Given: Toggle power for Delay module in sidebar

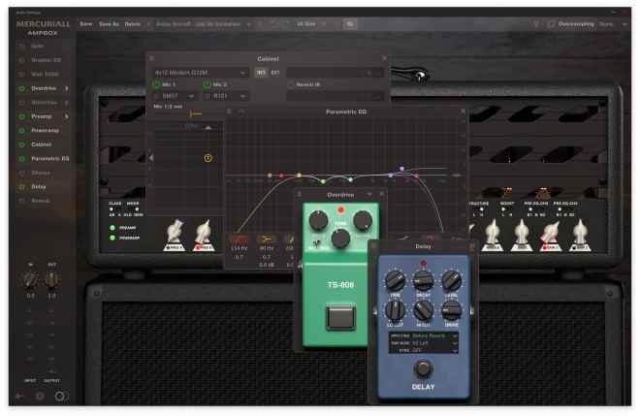Looking at the screenshot, I should pos(22,187).
